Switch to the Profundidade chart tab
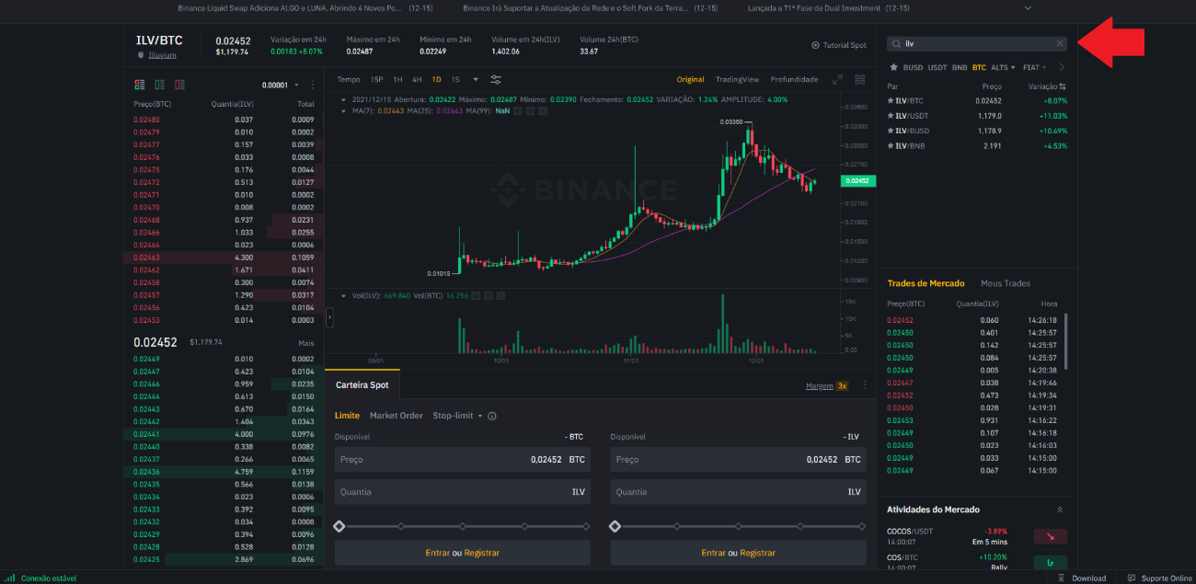The width and height of the screenshot is (1196, 584). 794,79
